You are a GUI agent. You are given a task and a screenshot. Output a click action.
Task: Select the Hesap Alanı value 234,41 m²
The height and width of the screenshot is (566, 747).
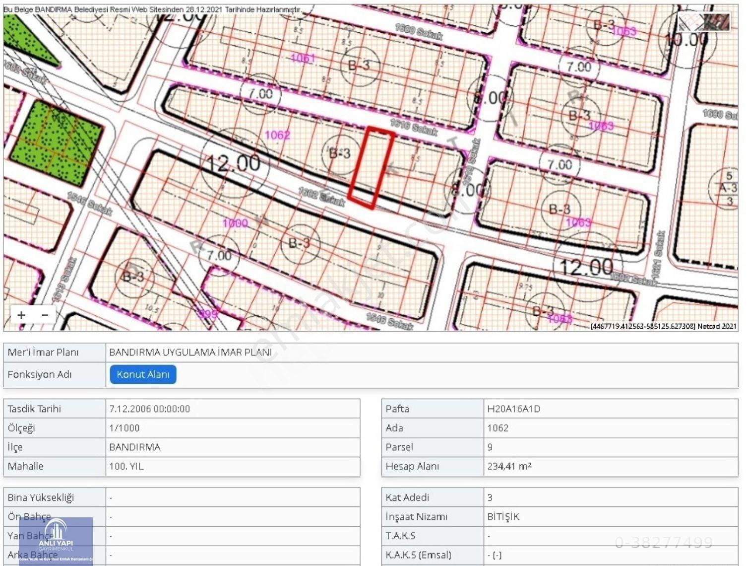tap(509, 466)
